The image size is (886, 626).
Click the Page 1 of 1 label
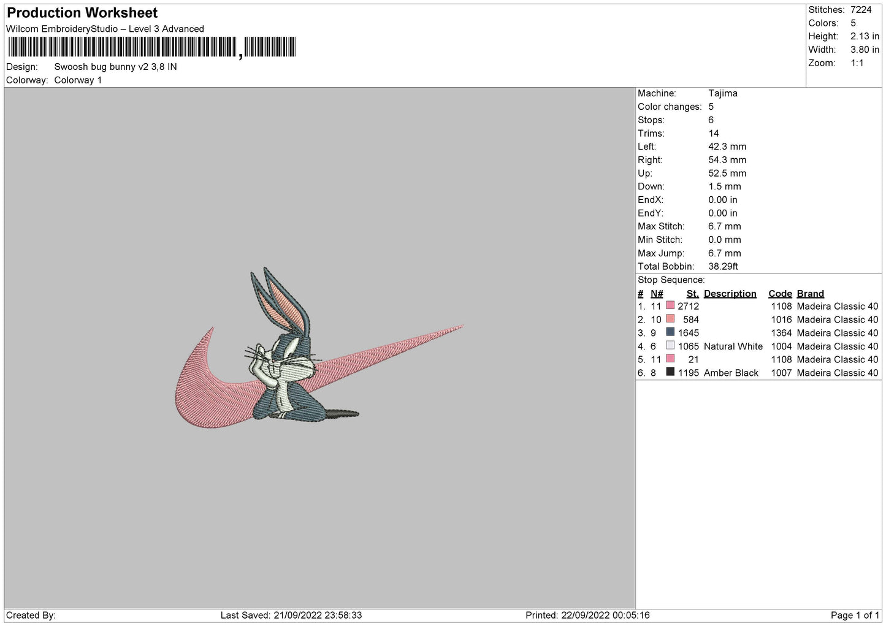pyautogui.click(x=855, y=615)
